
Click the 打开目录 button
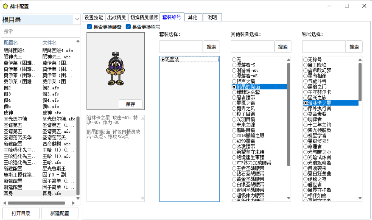pos(21,213)
